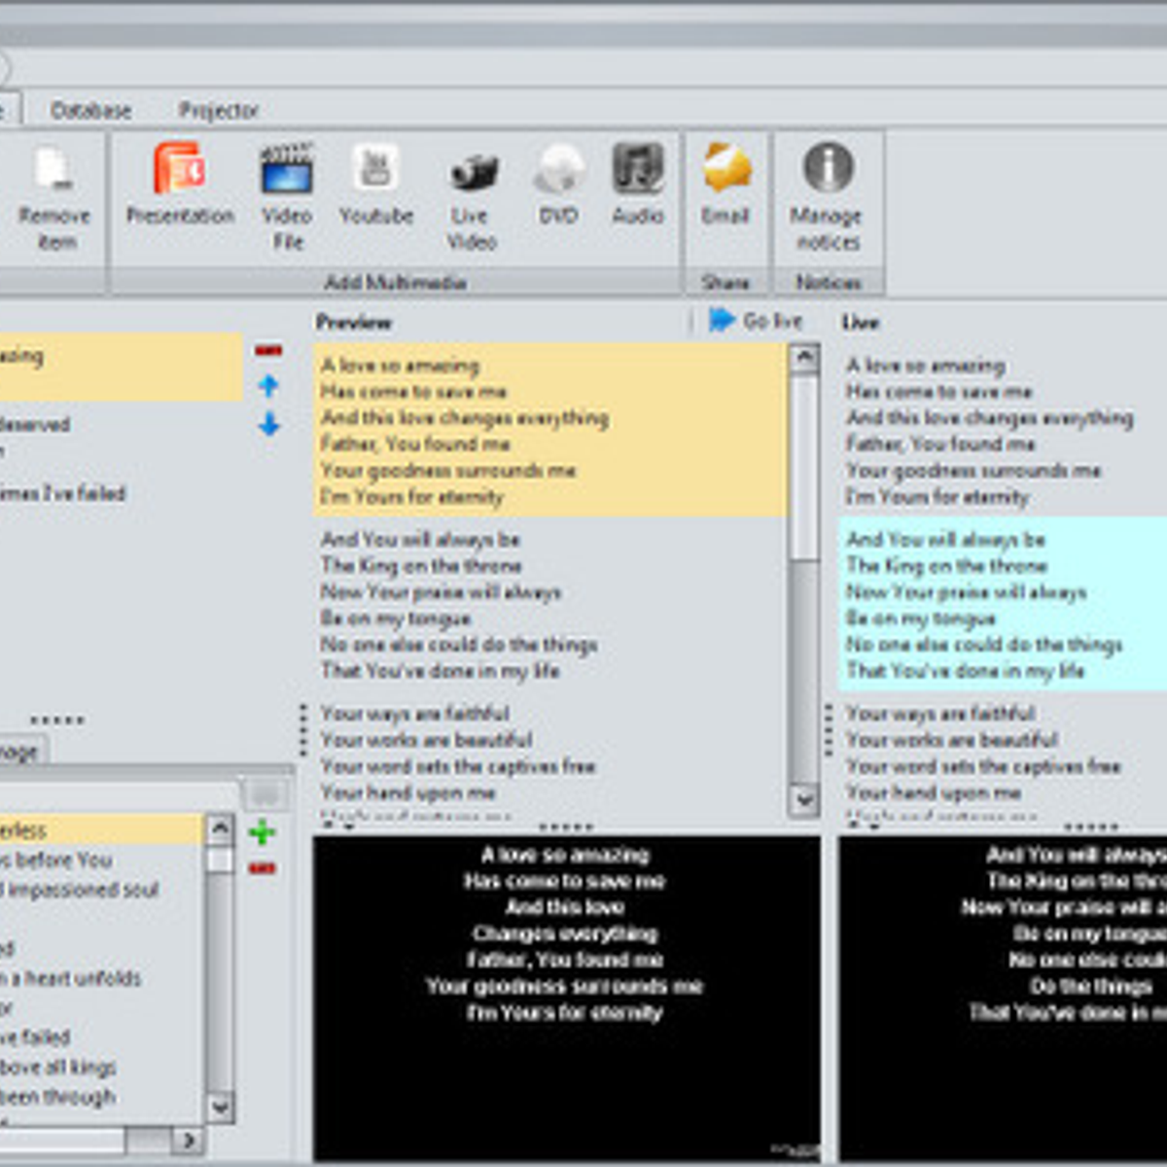Switch to the Database tab
Image resolution: width=1167 pixels, height=1167 pixels.
pos(90,110)
